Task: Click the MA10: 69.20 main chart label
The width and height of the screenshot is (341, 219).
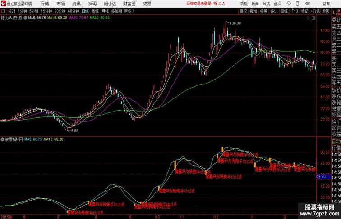Action: coord(57,18)
